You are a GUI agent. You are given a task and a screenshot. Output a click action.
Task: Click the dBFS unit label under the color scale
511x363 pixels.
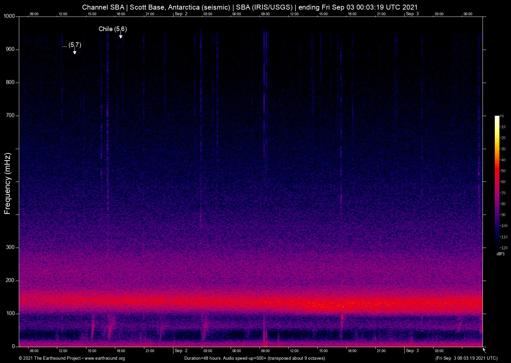click(x=500, y=254)
